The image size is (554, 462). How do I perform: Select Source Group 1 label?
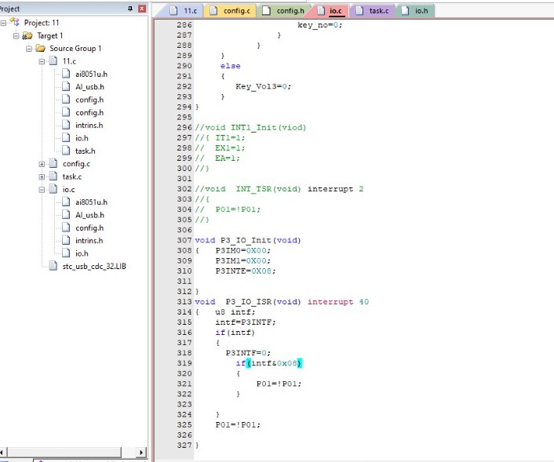point(75,49)
